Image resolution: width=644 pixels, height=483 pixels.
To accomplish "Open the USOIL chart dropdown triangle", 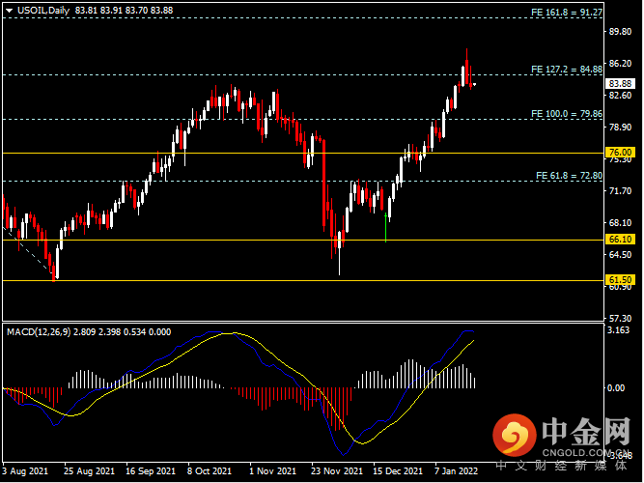I will pyautogui.click(x=9, y=11).
